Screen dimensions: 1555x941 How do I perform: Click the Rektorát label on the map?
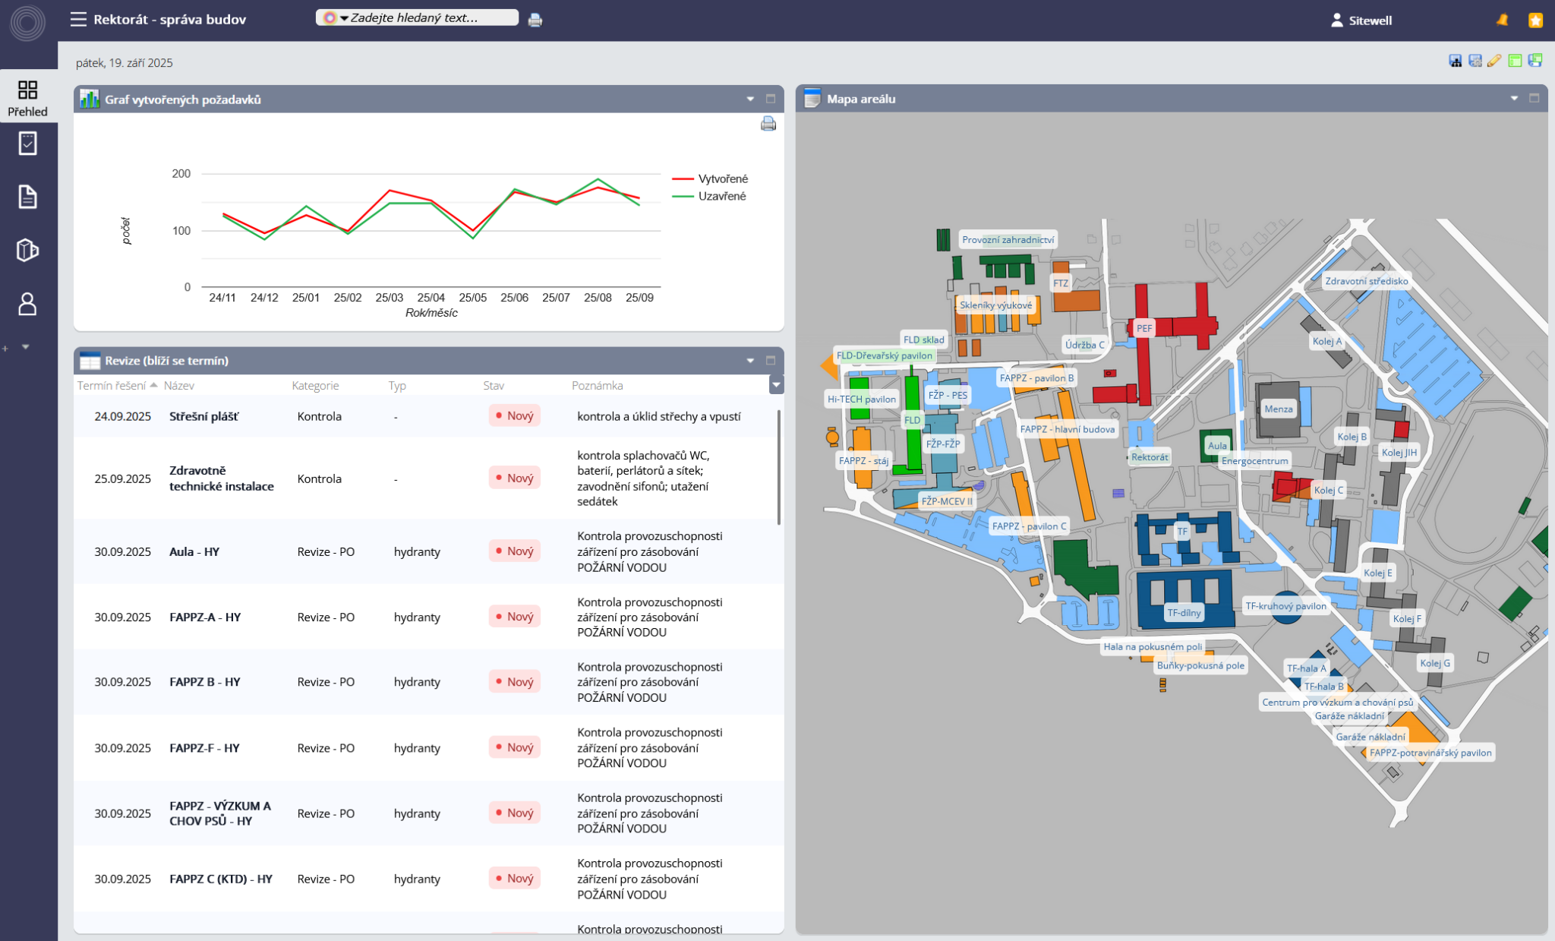coord(1149,457)
